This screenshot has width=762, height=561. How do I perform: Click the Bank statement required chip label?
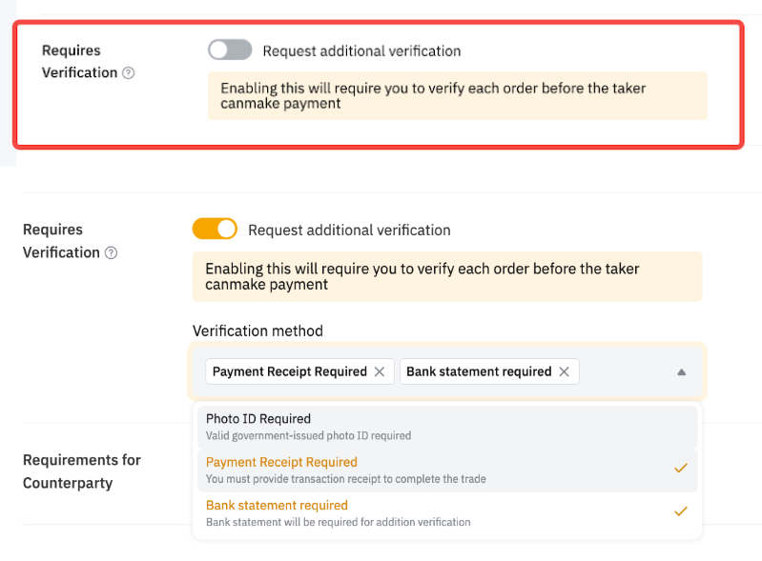click(x=479, y=371)
